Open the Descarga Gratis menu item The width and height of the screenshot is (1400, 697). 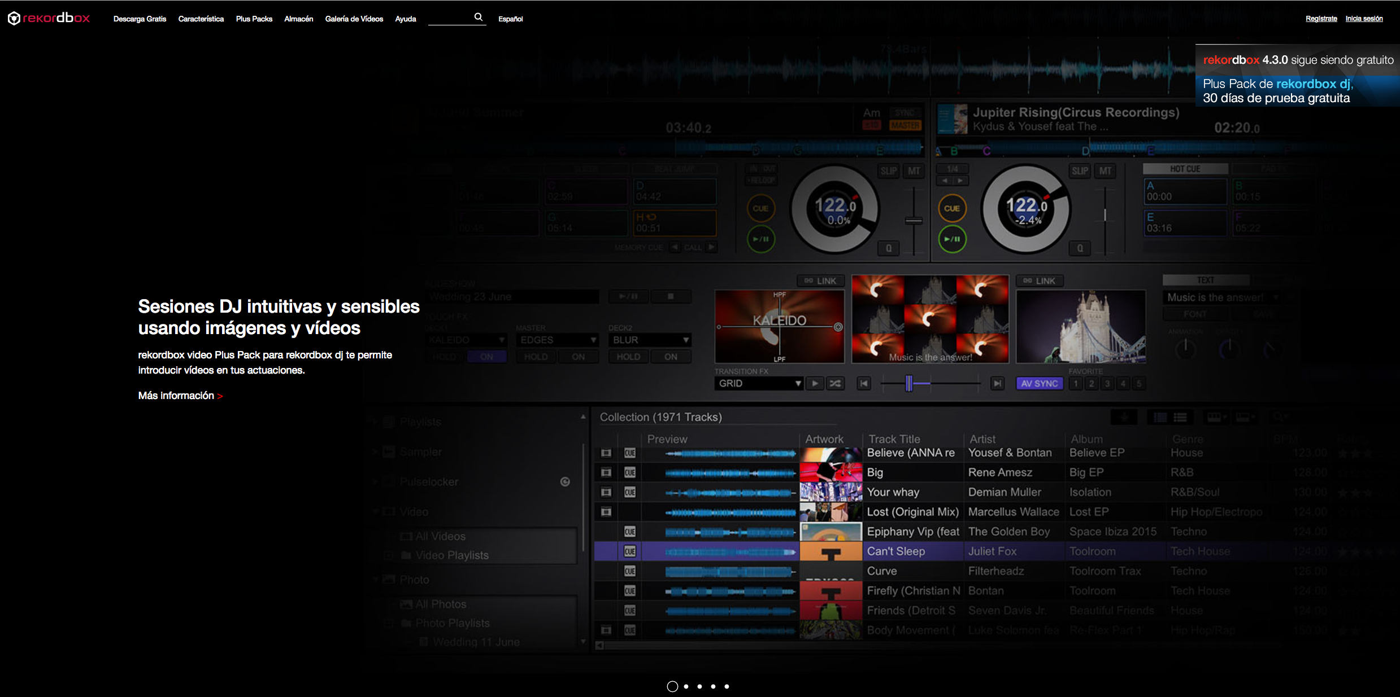[140, 19]
